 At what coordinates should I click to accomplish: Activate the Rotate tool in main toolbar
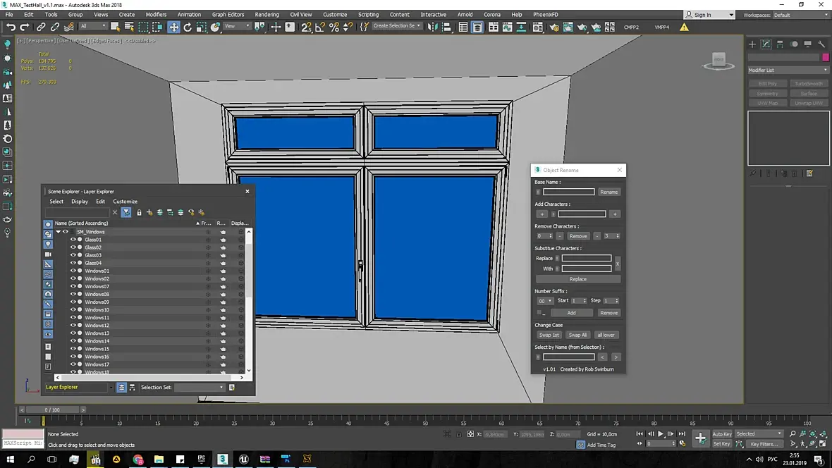point(188,27)
